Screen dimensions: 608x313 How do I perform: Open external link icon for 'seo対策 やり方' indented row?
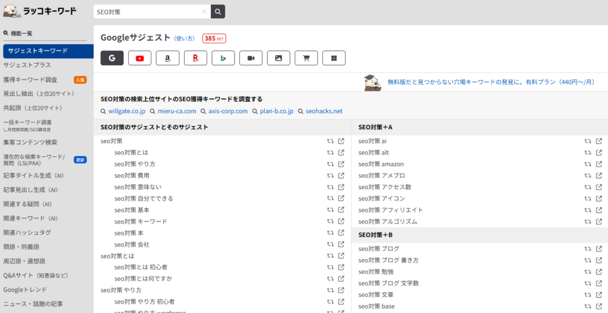pos(341,164)
